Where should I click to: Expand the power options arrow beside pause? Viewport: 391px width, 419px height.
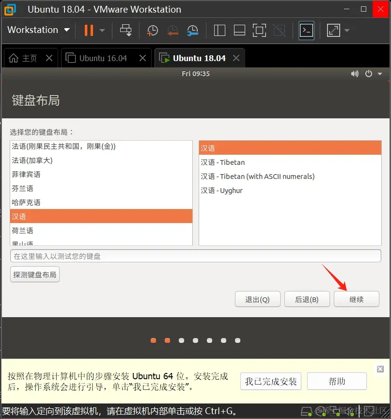coord(102,31)
